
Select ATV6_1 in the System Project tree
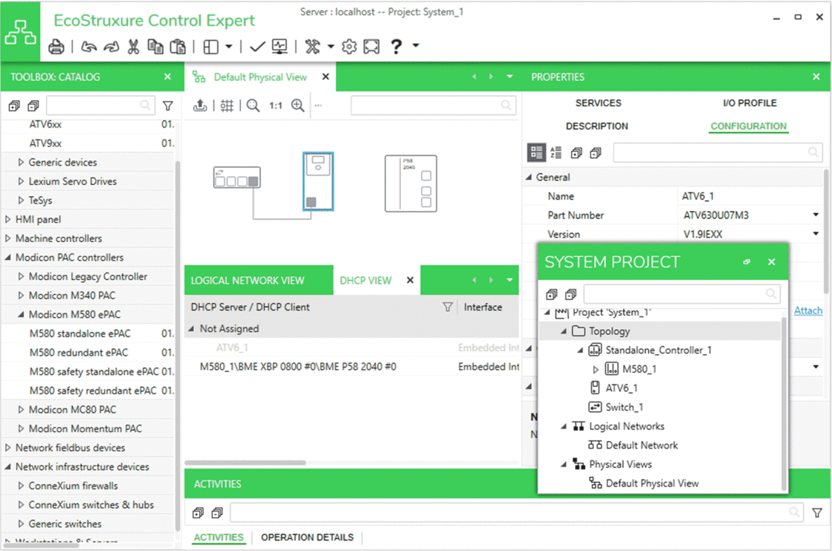click(x=622, y=388)
